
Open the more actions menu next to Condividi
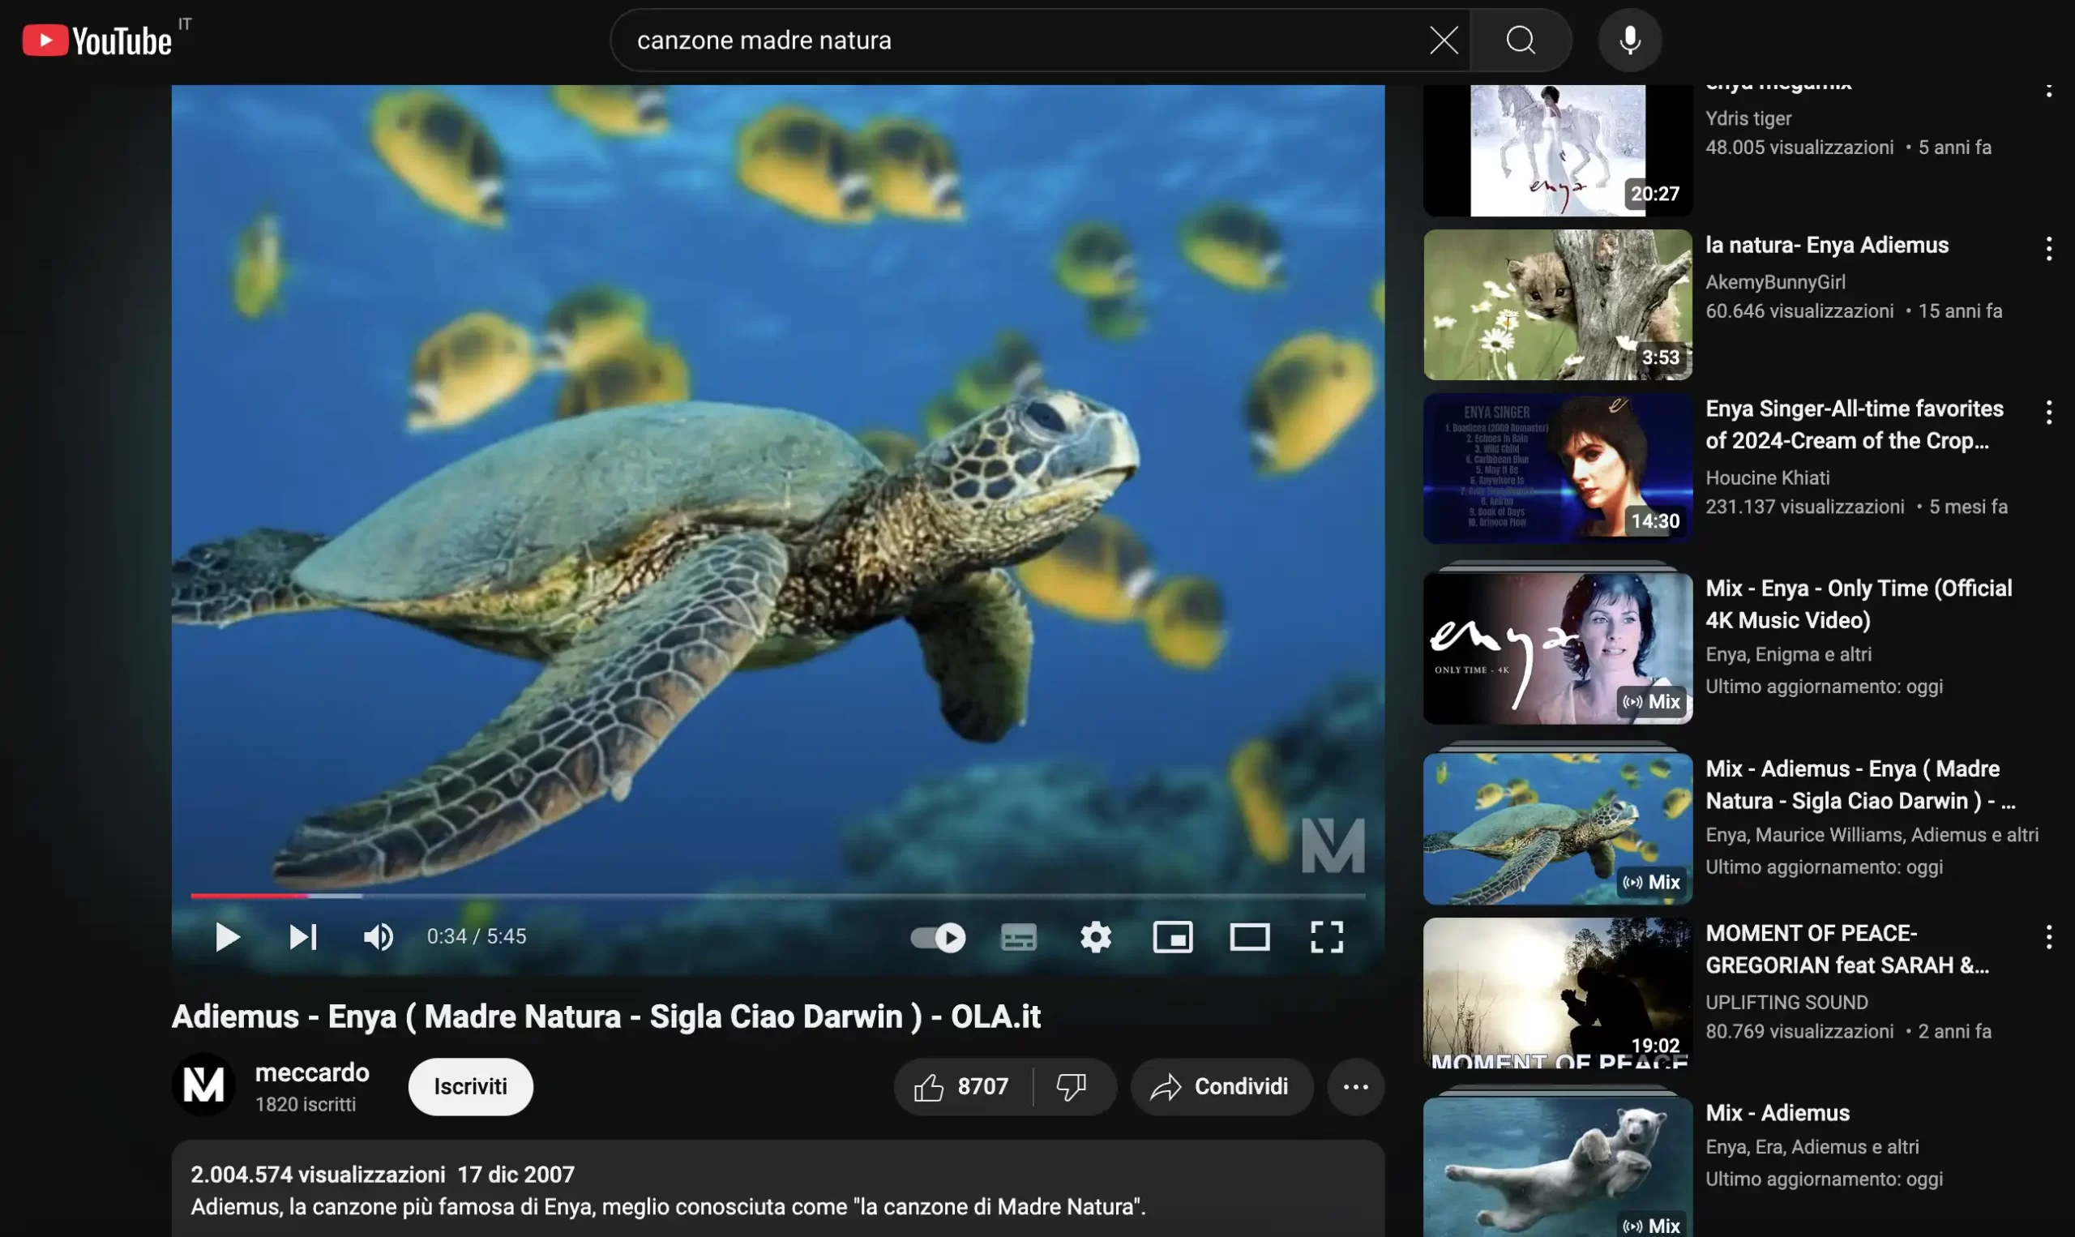click(1355, 1086)
